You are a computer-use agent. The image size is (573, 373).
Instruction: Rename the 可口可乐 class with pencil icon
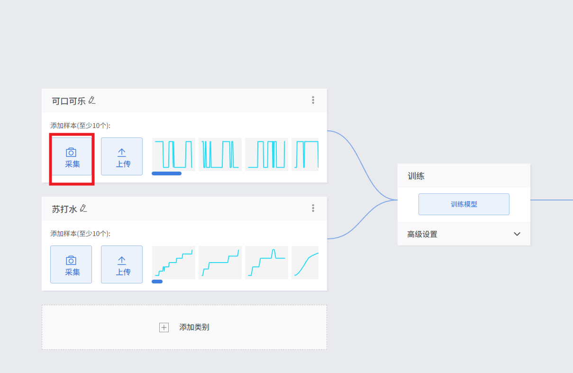tap(92, 100)
